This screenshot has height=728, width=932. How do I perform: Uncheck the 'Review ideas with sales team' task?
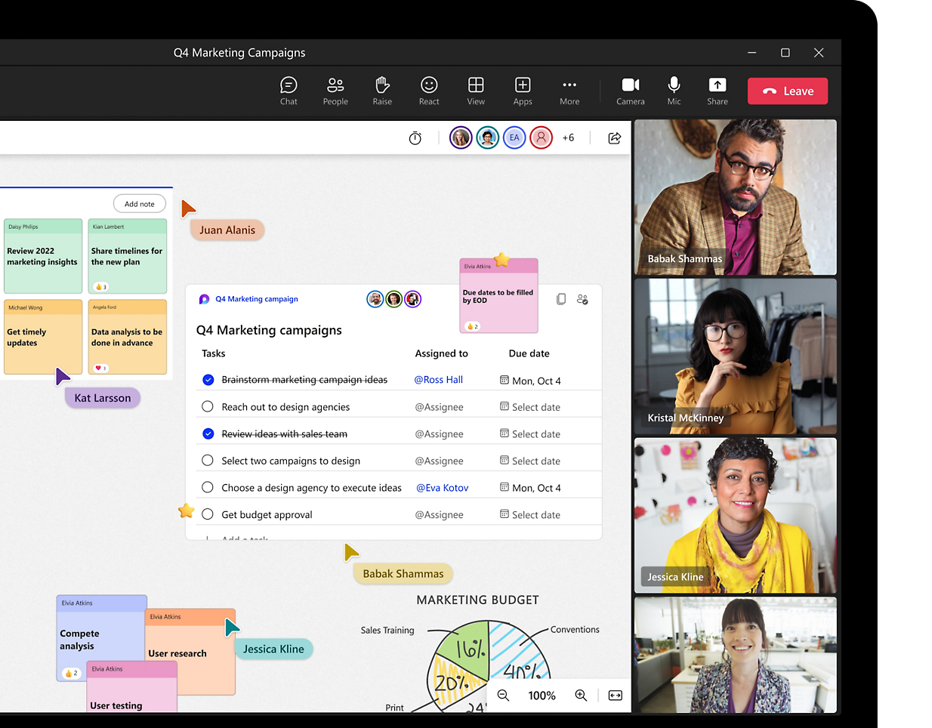coord(208,433)
